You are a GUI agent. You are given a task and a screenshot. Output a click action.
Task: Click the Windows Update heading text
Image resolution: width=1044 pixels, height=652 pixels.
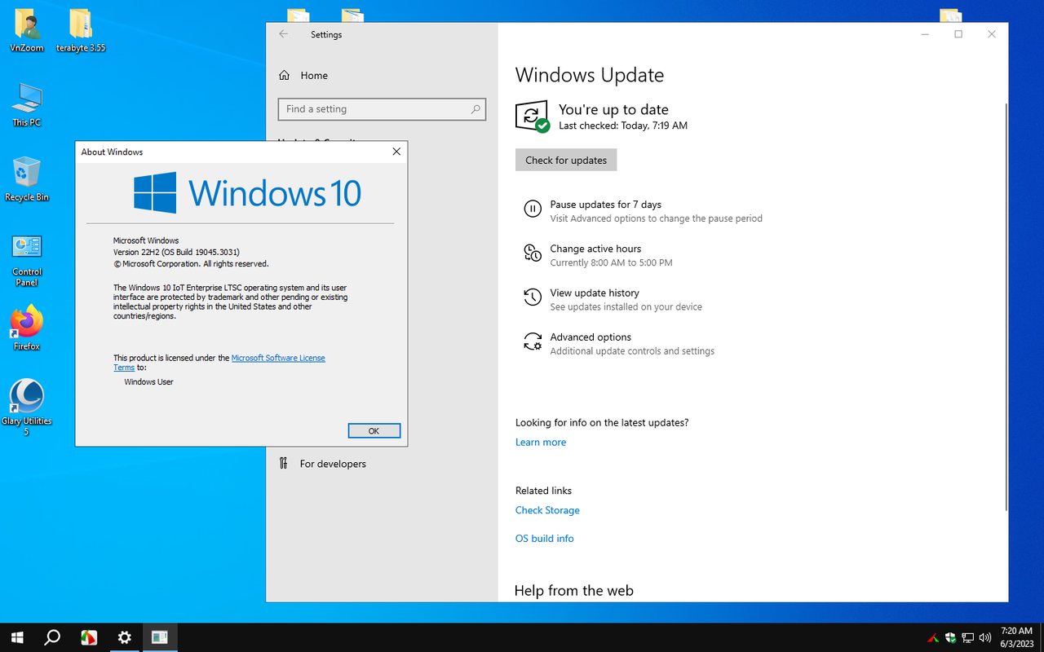590,75
